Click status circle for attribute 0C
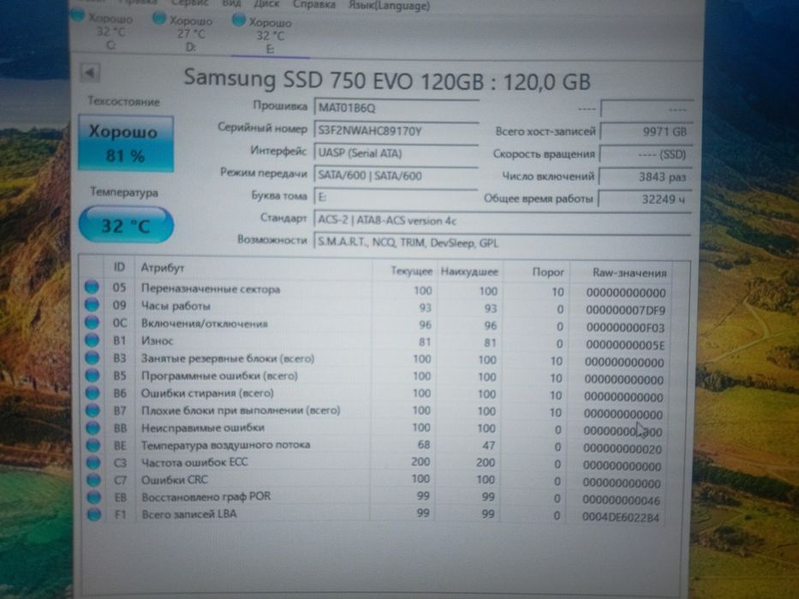Image resolution: width=799 pixels, height=599 pixels. click(x=92, y=322)
